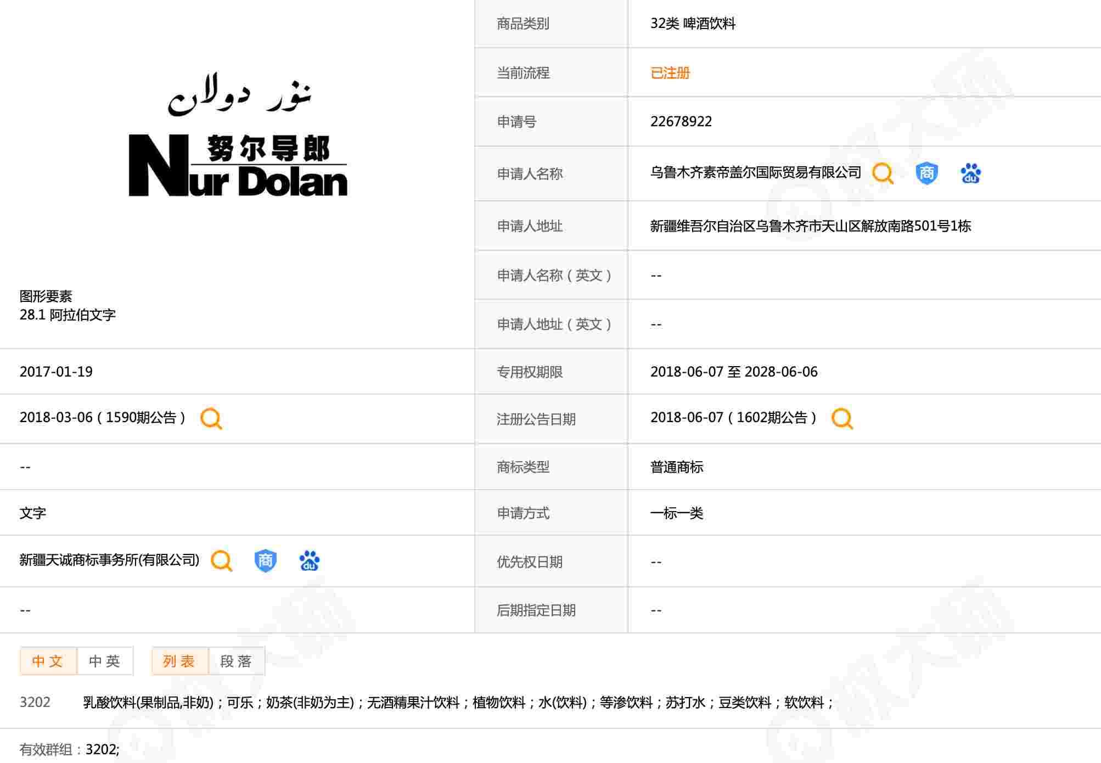Click the 2018-06-07 (1602期公告) registration date text

point(733,418)
